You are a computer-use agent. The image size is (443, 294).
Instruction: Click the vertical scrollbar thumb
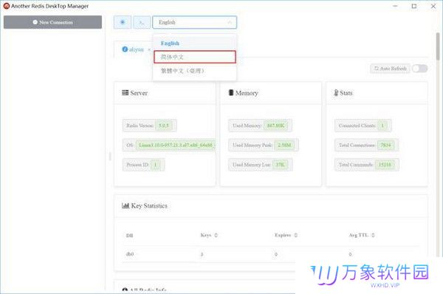(438, 46)
